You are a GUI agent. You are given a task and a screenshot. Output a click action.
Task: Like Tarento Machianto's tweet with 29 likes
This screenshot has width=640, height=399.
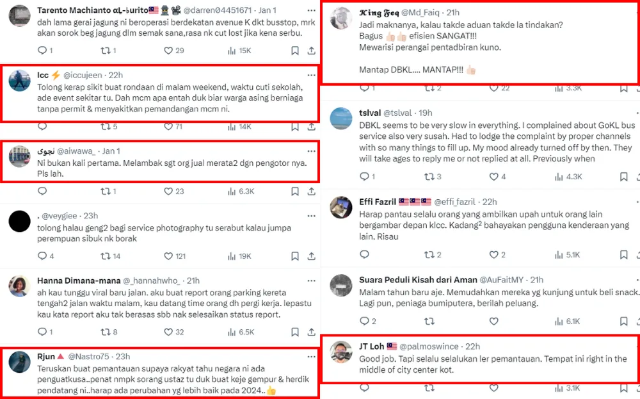(x=168, y=50)
